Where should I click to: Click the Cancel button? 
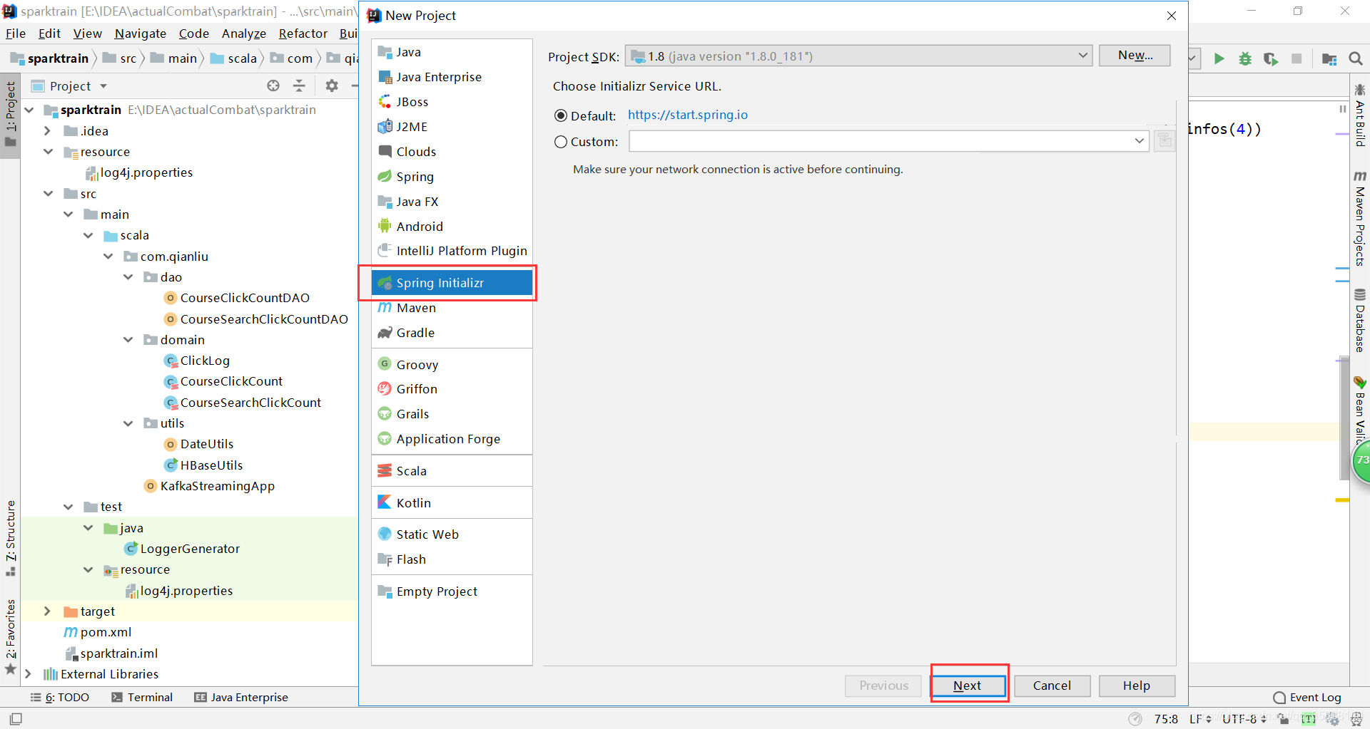[1052, 686]
